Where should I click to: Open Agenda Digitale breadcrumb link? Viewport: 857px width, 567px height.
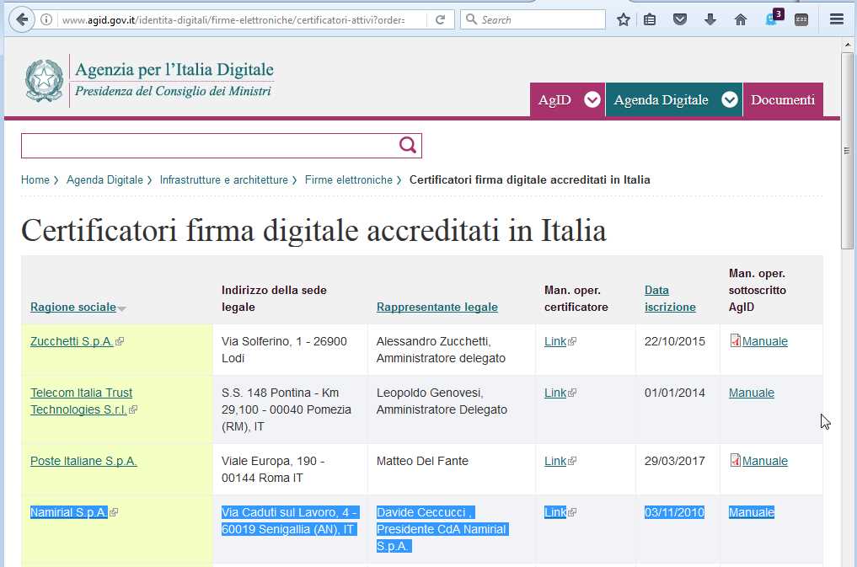(x=104, y=179)
